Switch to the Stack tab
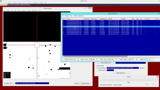 [12, 5]
